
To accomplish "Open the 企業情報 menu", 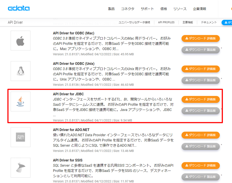I will pos(200,9).
